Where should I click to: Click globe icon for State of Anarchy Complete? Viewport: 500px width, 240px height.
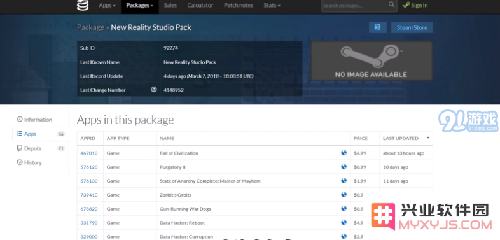344,181
